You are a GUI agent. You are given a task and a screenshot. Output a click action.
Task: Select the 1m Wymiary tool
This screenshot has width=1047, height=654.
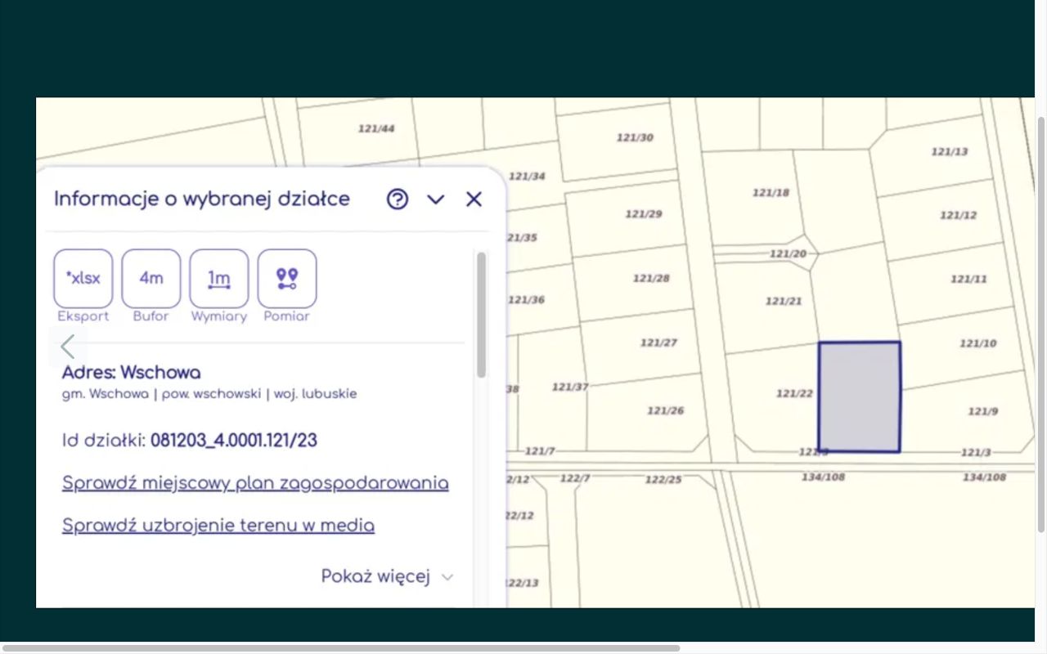tap(219, 279)
